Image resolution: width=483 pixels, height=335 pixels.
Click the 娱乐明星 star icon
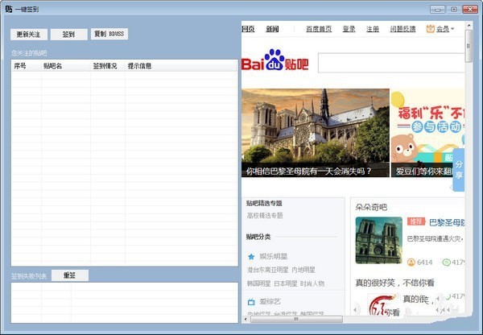[251, 256]
